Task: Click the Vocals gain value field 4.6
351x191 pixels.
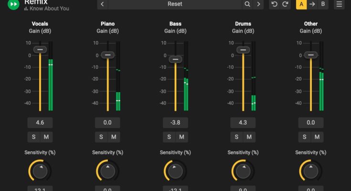Action: pos(40,123)
